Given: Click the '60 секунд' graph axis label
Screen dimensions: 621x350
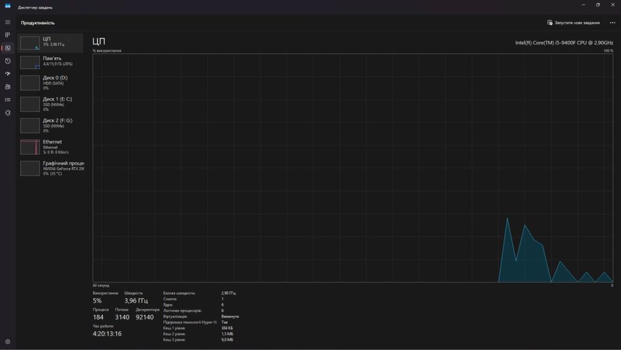Looking at the screenshot, I should pos(101,285).
